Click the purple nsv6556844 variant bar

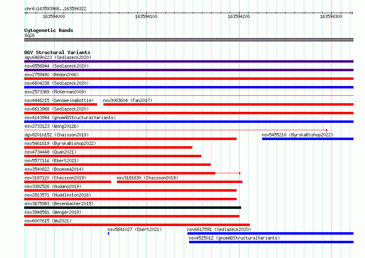pos(189,70)
